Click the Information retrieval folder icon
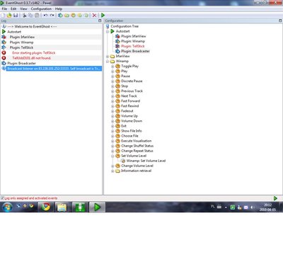Image resolution: width=283 pixels, height=269 pixels. (117, 171)
